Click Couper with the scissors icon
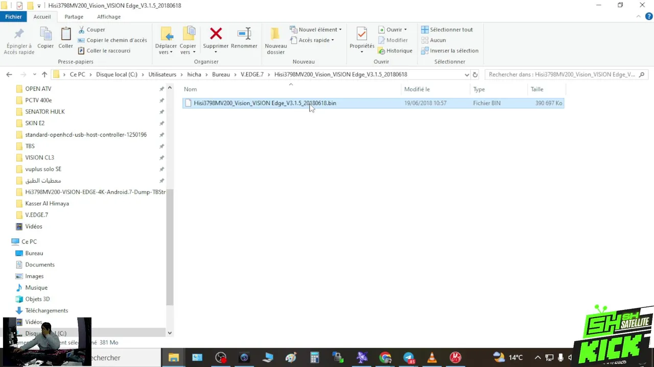This screenshot has height=367, width=654. pyautogui.click(x=91, y=30)
